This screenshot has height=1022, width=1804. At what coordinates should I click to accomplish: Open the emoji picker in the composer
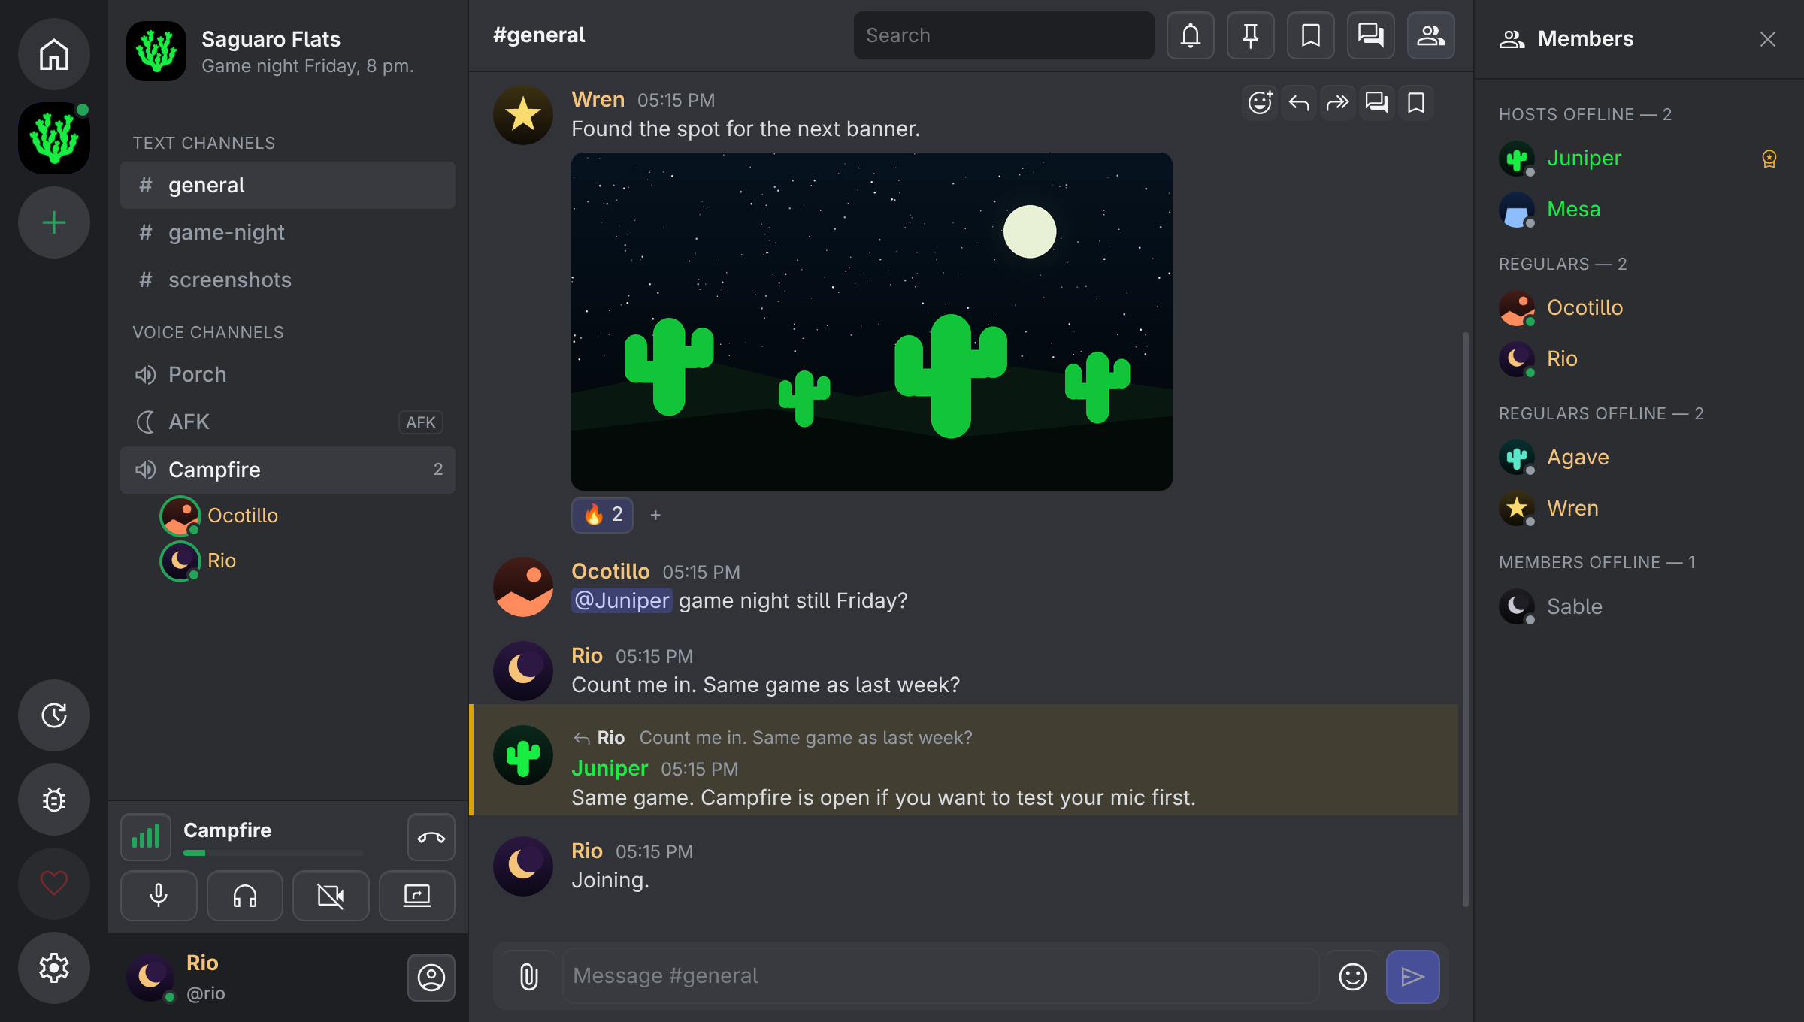coord(1353,977)
